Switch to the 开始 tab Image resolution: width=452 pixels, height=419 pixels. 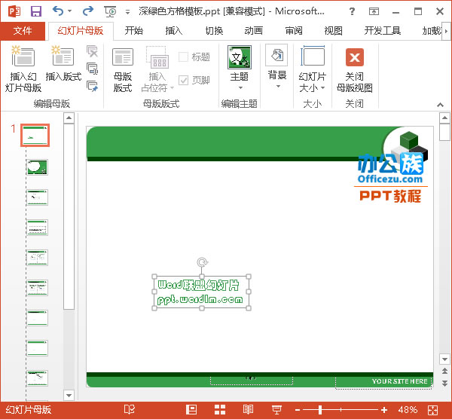click(x=134, y=31)
